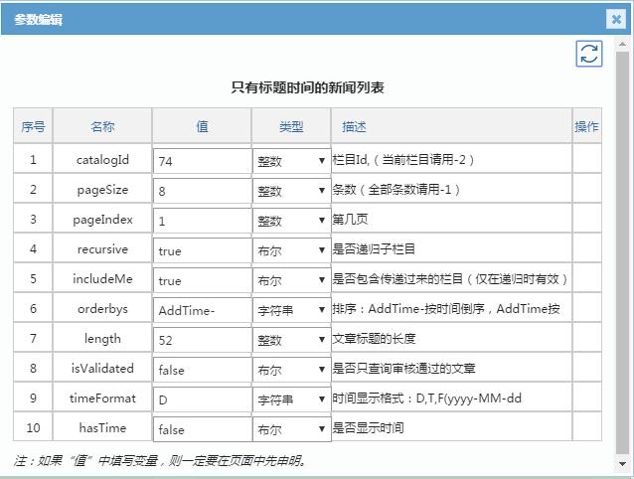Open the type dropdown for catalogId

[x=291, y=161]
